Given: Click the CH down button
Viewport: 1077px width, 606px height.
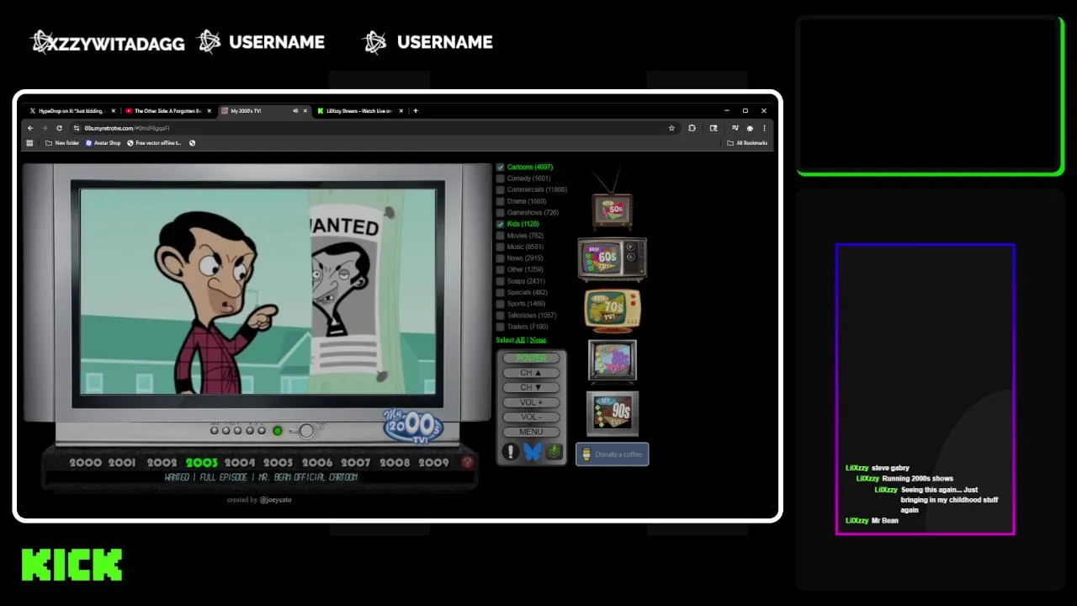Looking at the screenshot, I should click(x=531, y=387).
